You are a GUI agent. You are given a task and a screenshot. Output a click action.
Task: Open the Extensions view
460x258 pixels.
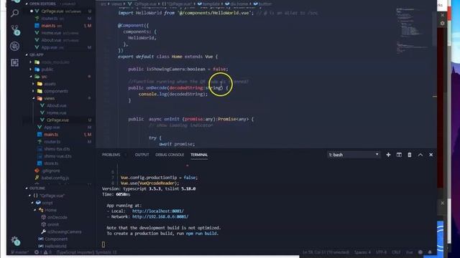[14, 62]
